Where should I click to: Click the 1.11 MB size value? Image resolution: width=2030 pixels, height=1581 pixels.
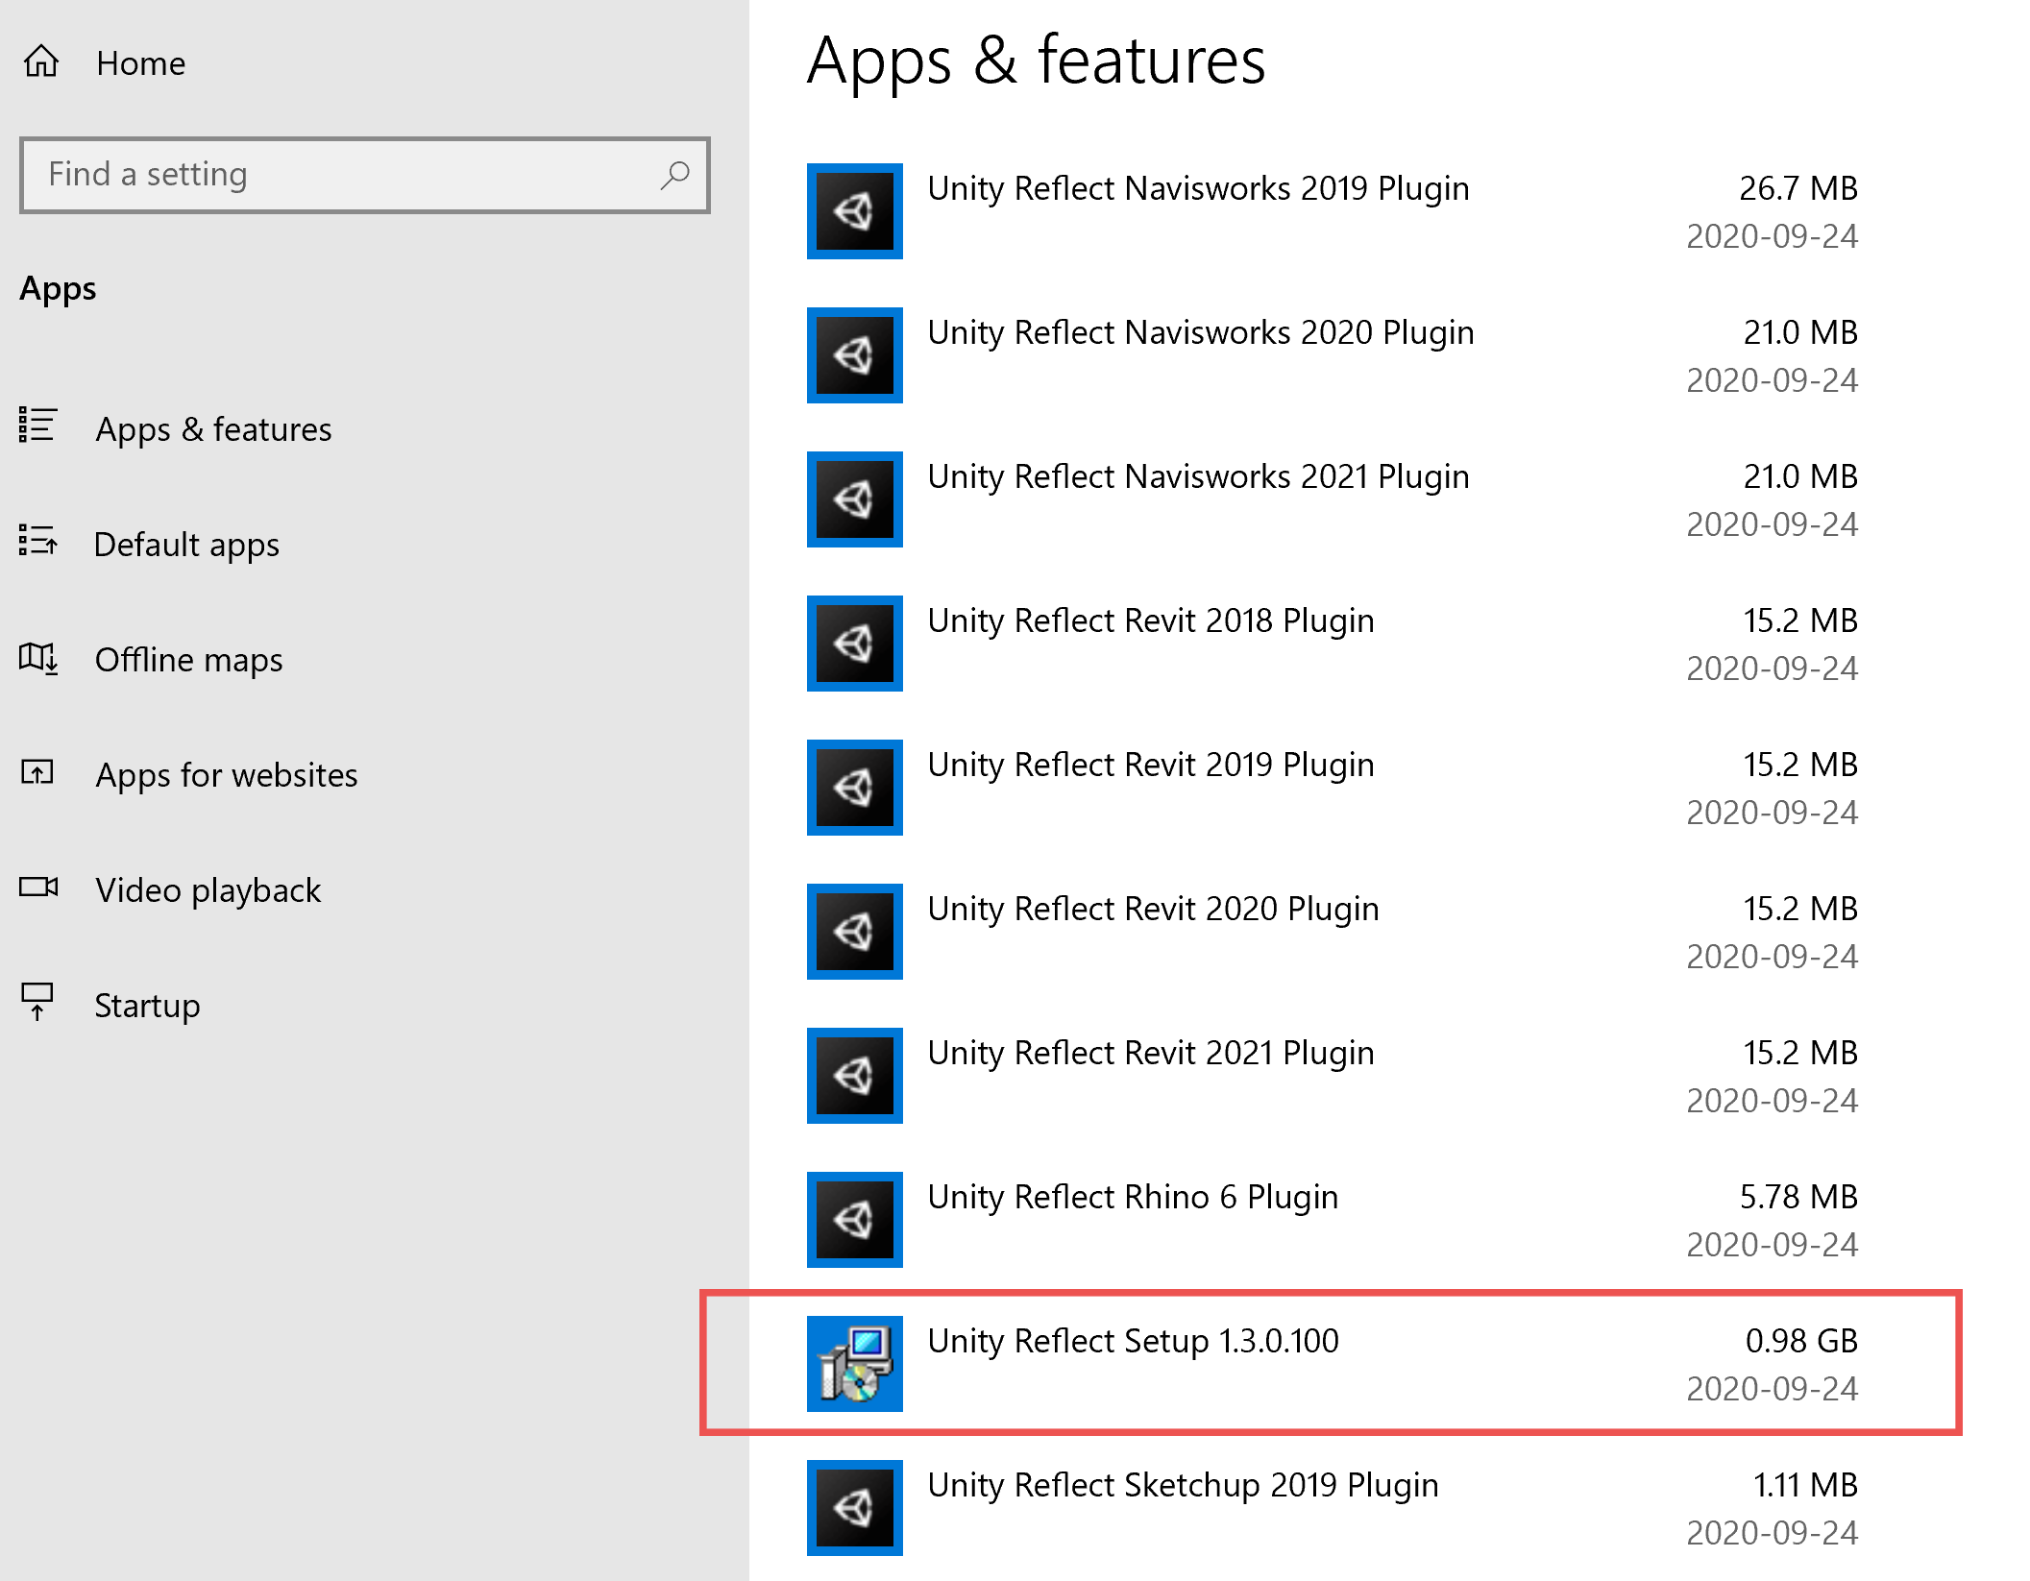(x=1805, y=1485)
